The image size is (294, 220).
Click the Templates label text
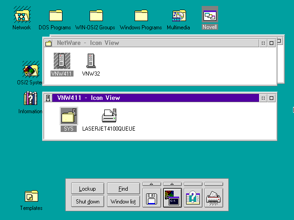click(31, 208)
